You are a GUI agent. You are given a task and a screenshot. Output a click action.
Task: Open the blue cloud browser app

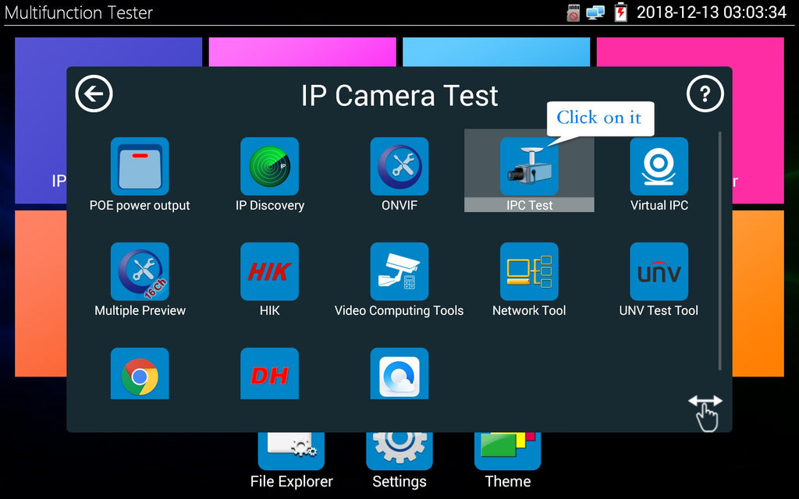coord(399,375)
